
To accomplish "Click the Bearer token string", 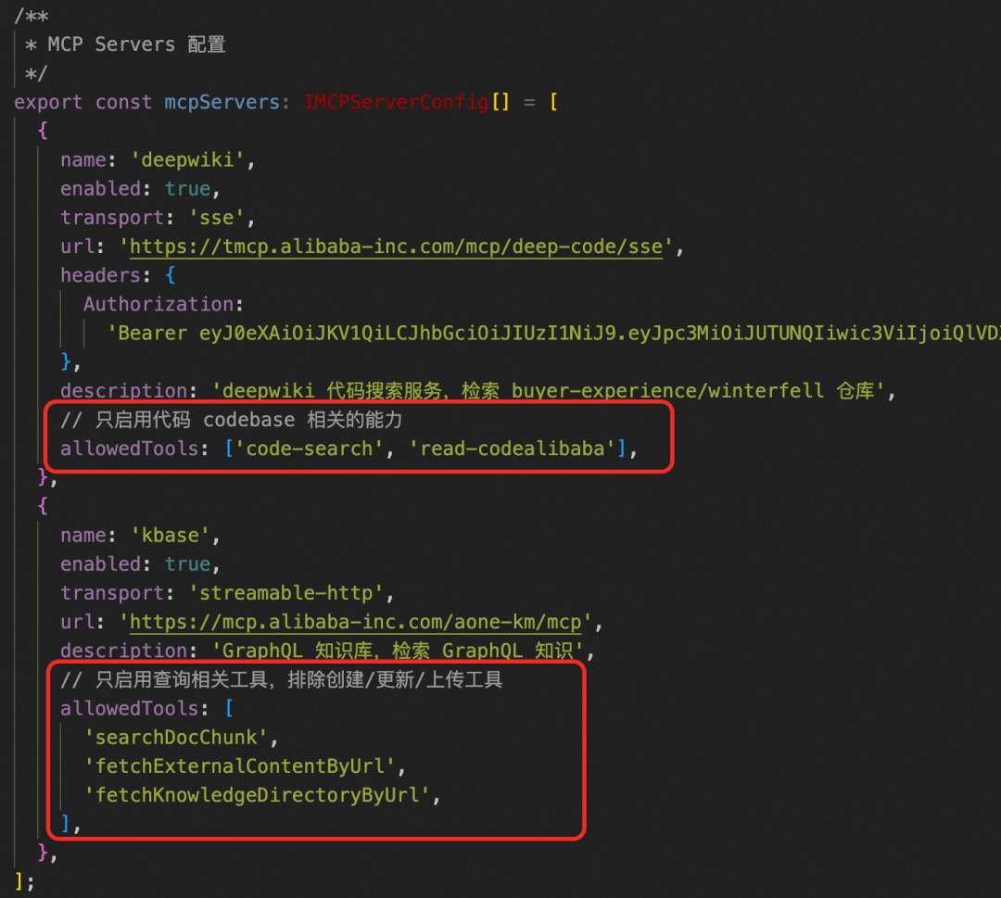I will (x=553, y=334).
